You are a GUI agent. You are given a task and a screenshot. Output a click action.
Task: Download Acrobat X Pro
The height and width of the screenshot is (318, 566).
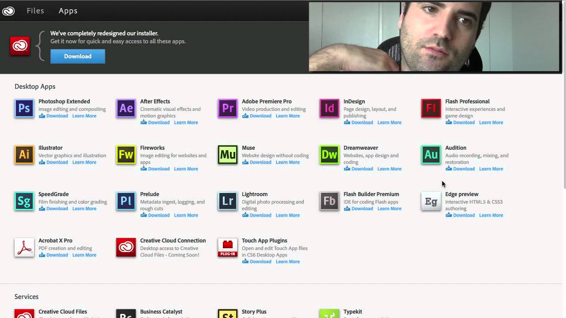pos(54,255)
